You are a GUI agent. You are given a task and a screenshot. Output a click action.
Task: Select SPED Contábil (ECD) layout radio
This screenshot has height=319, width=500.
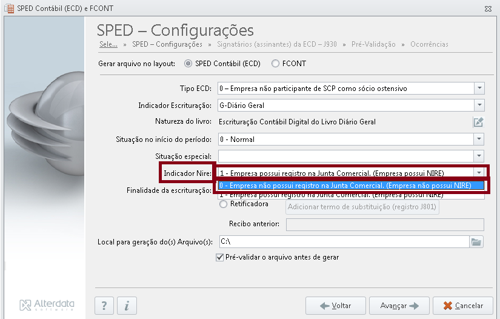[x=188, y=64]
